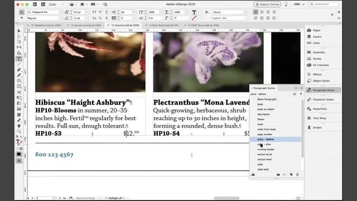
Task: Click the Paragraph Styles list scrollbar
Action: 302,128
